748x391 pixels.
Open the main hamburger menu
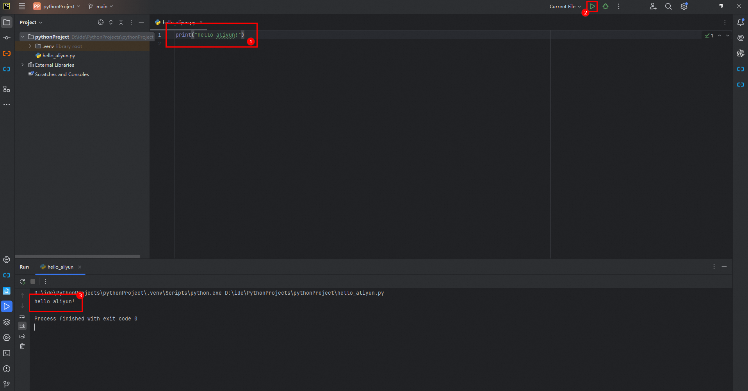click(x=22, y=6)
